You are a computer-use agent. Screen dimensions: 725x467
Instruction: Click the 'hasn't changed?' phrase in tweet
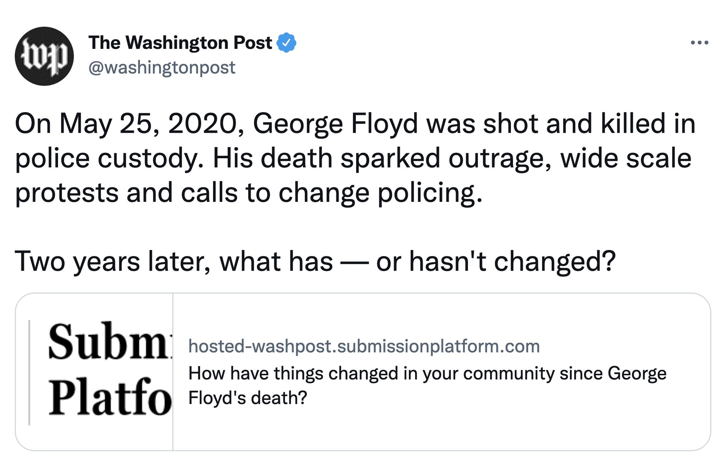click(512, 262)
